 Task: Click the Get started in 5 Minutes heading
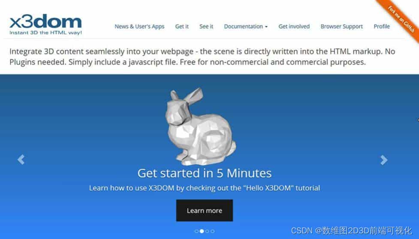point(205,173)
